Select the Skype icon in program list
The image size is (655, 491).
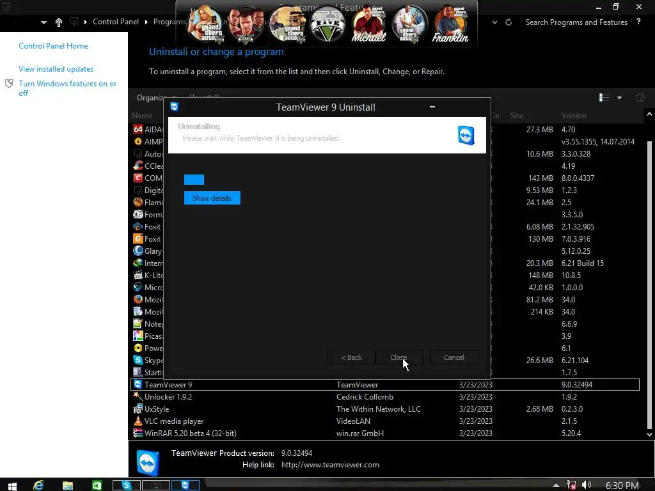tap(138, 361)
